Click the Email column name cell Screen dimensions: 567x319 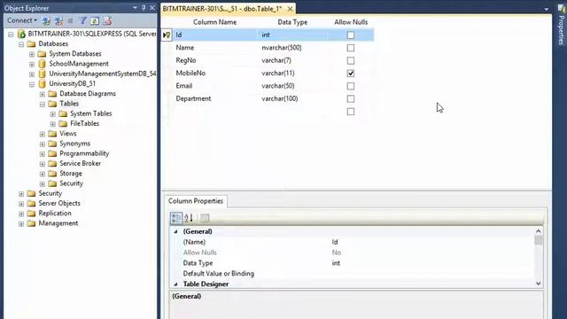pos(215,86)
